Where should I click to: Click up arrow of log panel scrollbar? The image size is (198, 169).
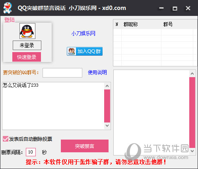192,74
